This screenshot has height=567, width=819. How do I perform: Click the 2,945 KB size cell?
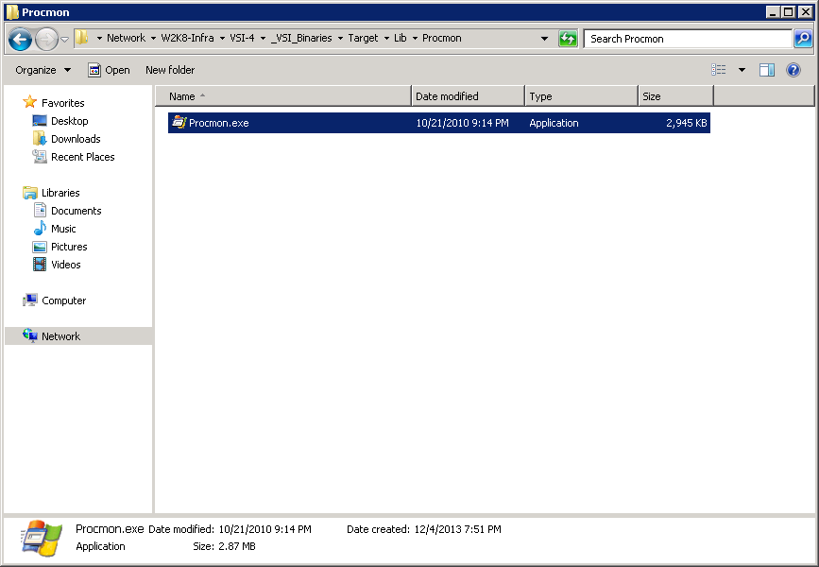pos(687,123)
